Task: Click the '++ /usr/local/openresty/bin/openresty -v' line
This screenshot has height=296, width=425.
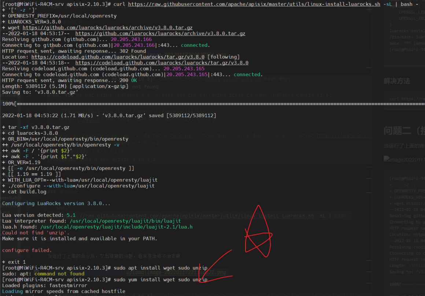Action: 61,145
